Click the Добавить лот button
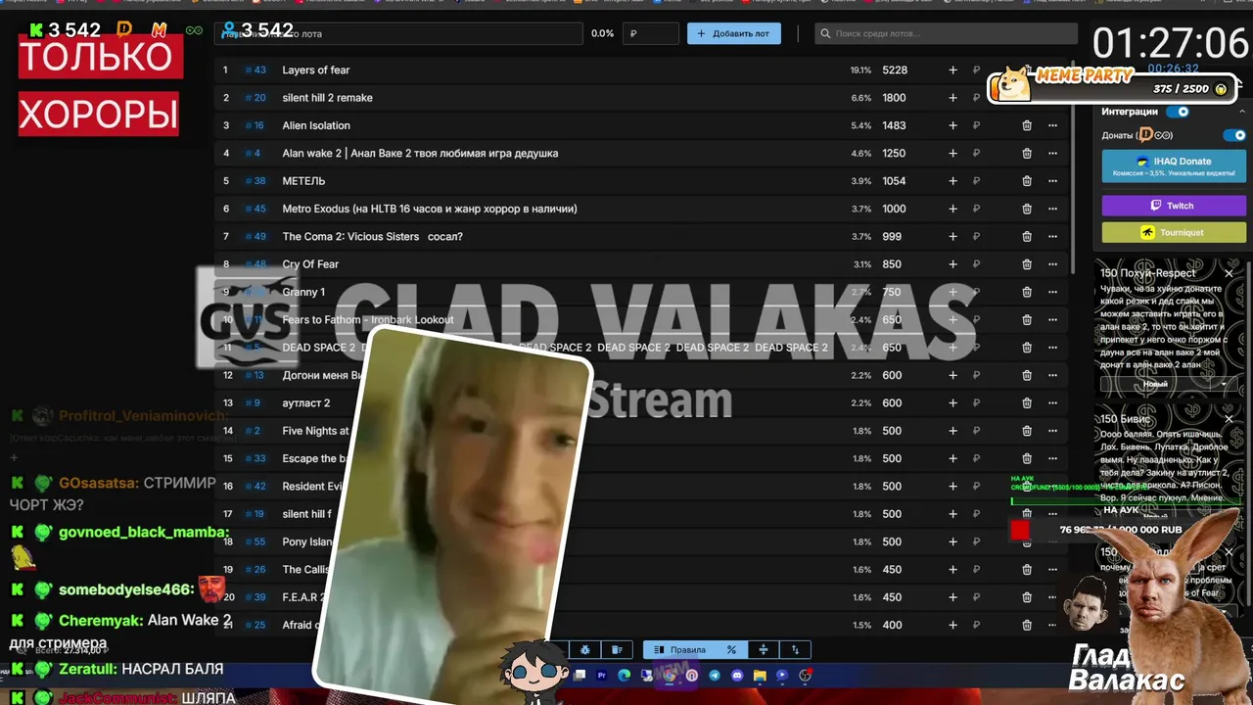 tap(733, 33)
